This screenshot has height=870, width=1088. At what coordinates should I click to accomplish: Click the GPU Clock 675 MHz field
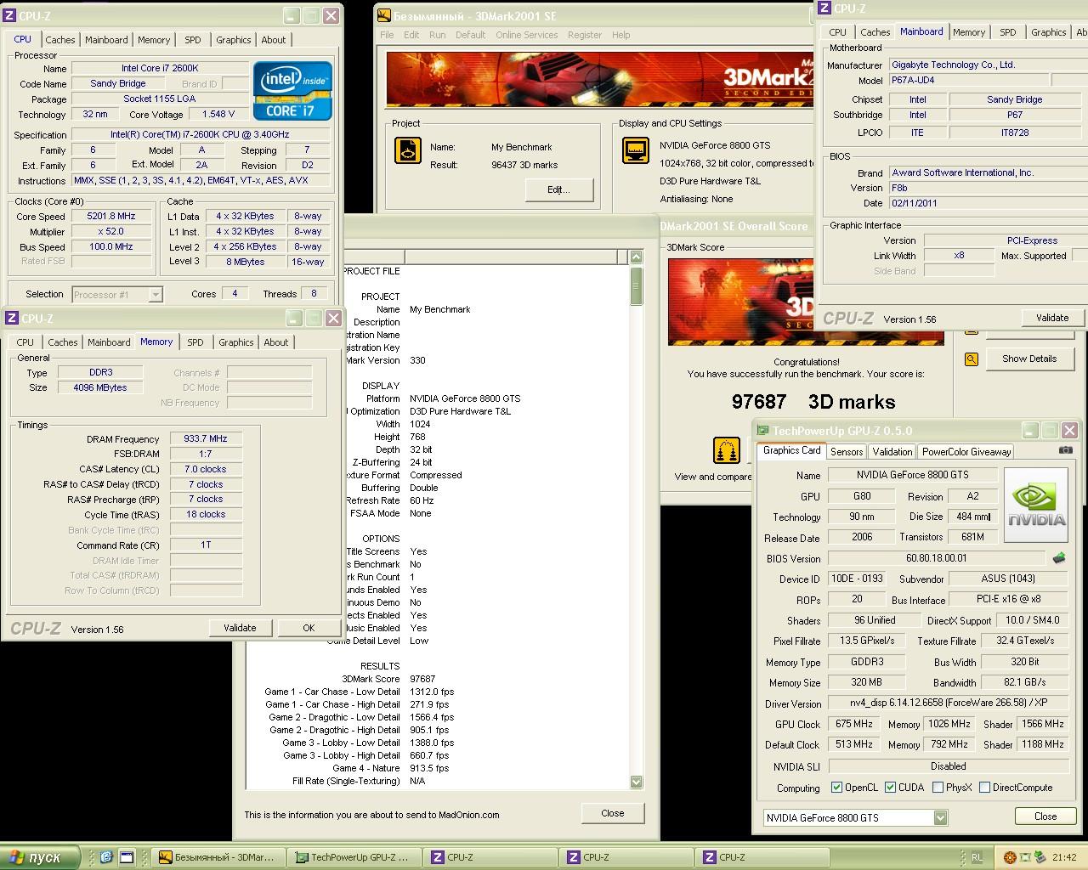(854, 725)
